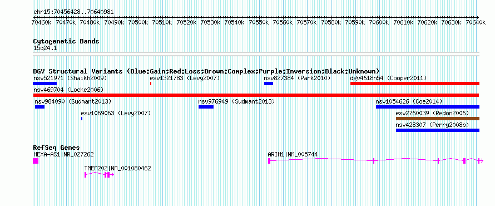
Task: Open the dgv4618n54 (Cooper2011) label
Action: coord(388,78)
